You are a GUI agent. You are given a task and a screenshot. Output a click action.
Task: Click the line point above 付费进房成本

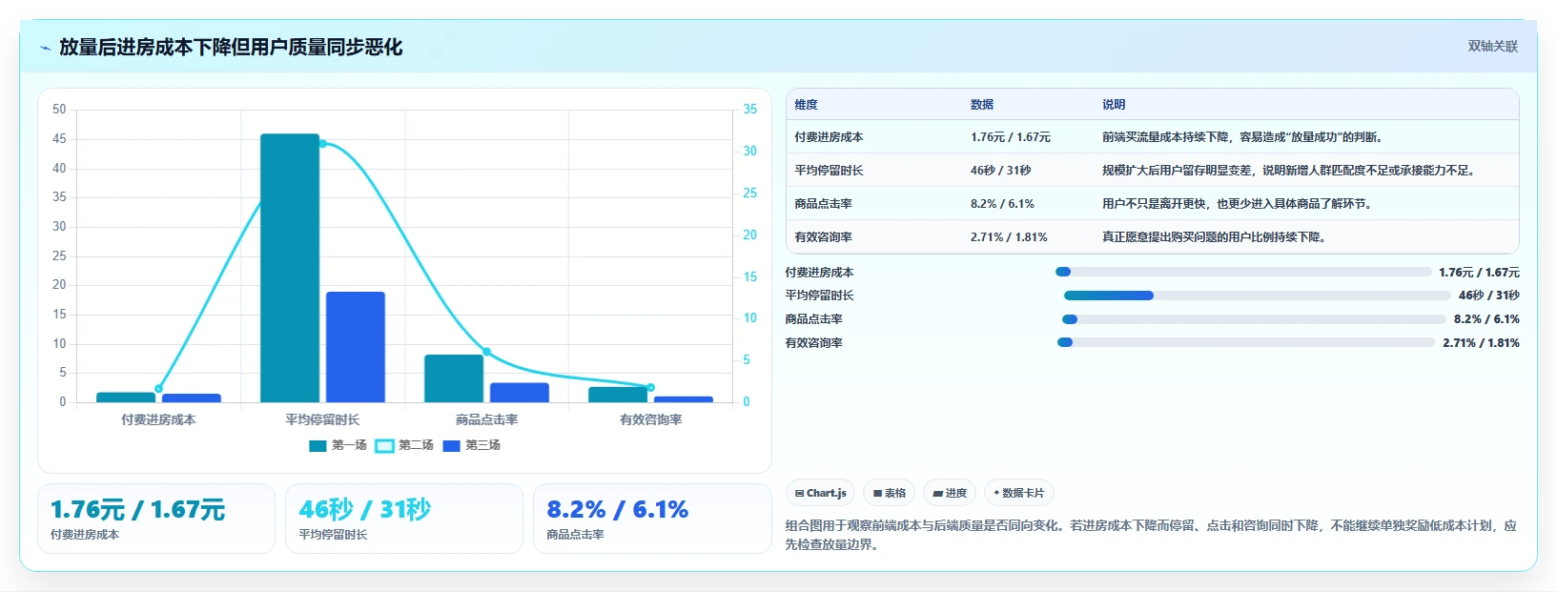coord(158,388)
